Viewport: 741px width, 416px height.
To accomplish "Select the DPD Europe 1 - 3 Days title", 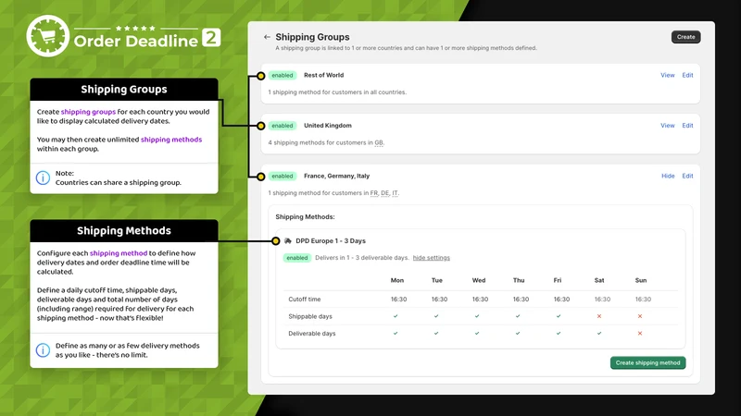I will (331, 240).
